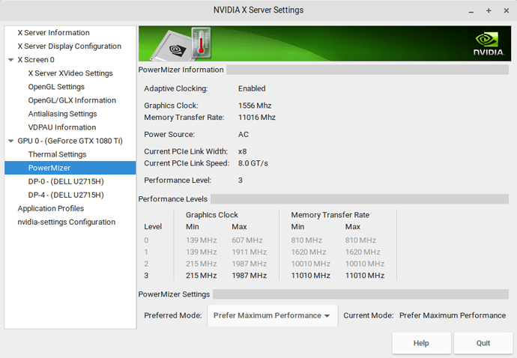Image resolution: width=517 pixels, height=358 pixels.
Task: Open nvidia-settings Configuration
Action: pyautogui.click(x=66, y=222)
